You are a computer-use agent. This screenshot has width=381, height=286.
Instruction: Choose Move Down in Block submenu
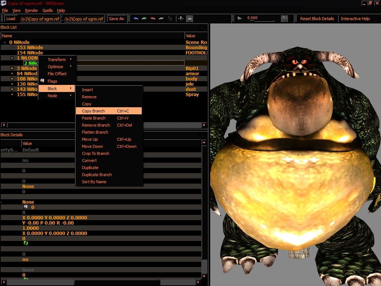[109, 146]
